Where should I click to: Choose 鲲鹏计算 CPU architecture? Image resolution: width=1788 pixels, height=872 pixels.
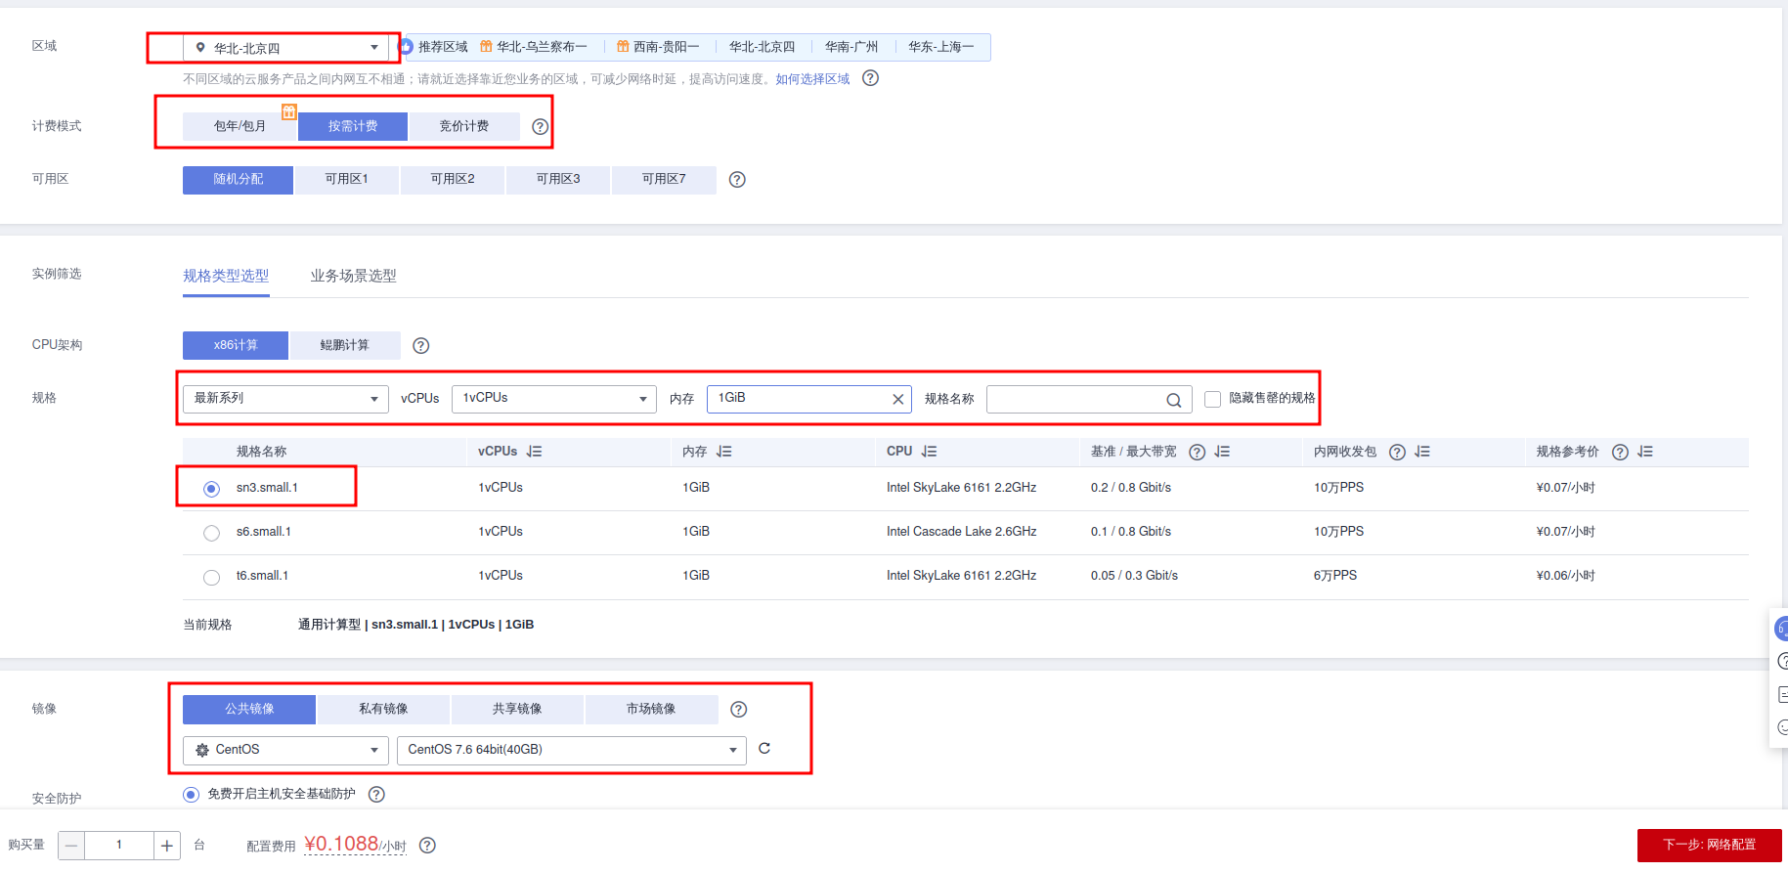click(x=345, y=345)
